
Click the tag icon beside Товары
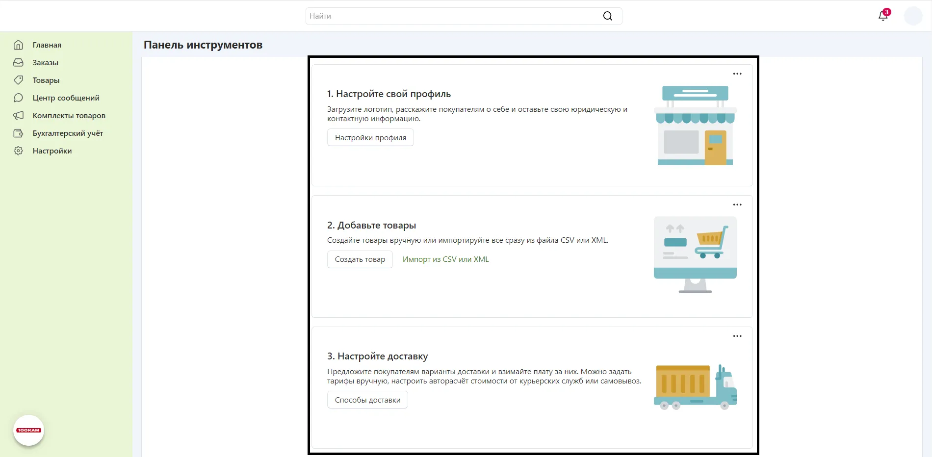(x=18, y=80)
